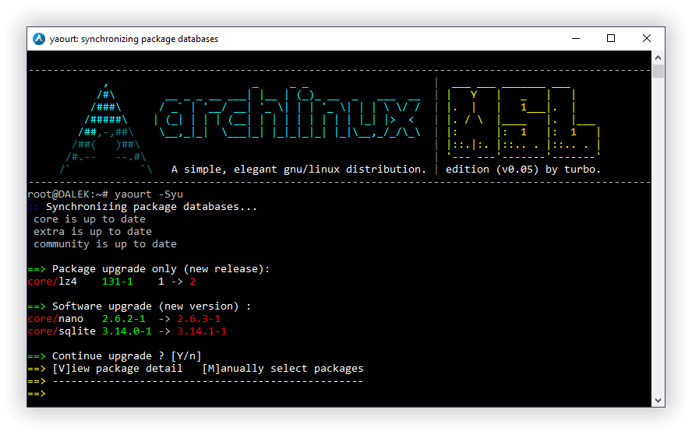This screenshot has height=434, width=692.
Task: Click sqlite's current version '3.14.0-1'
Action: coord(127,331)
